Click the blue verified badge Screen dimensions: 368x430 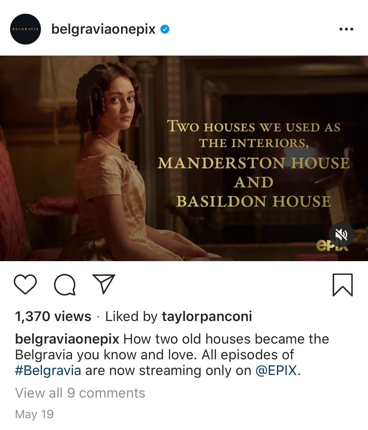tap(165, 29)
